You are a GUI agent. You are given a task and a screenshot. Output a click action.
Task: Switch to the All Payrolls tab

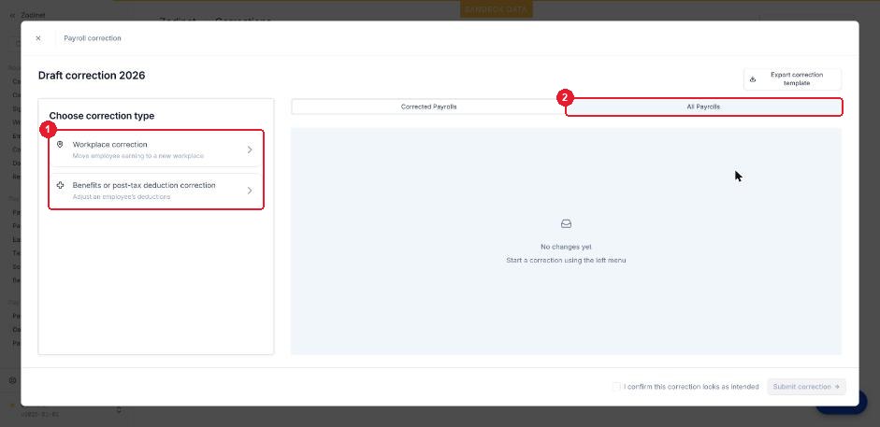point(703,107)
